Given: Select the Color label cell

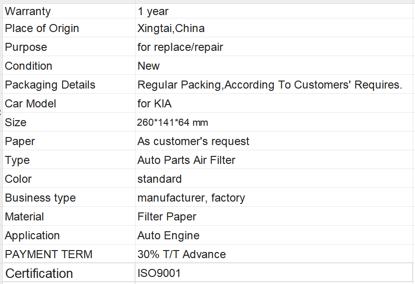Looking at the screenshot, I should pos(69,179).
